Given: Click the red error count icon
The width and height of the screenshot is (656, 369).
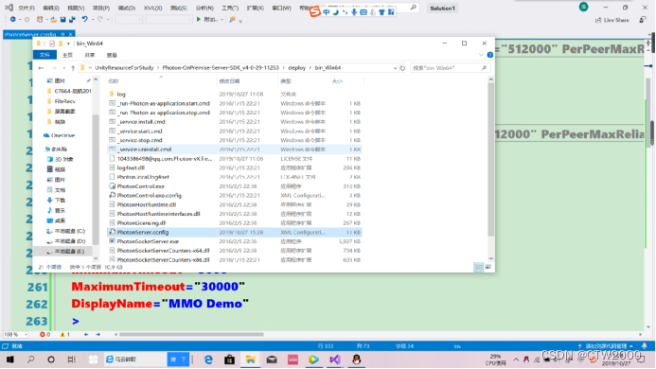Looking at the screenshot, I should click(43, 334).
